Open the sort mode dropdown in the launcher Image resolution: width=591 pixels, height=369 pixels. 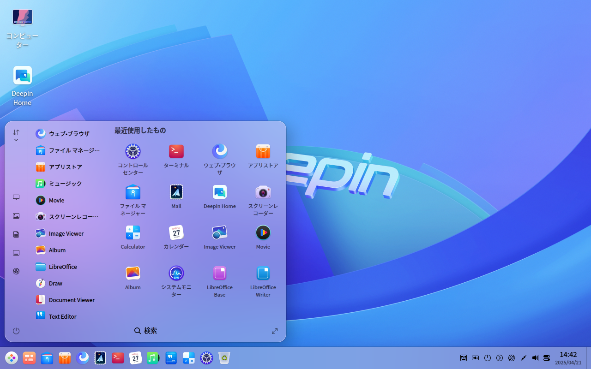click(x=16, y=136)
